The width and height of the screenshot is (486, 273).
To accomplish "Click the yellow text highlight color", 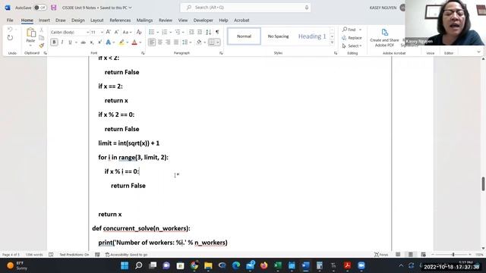I will (121, 42).
